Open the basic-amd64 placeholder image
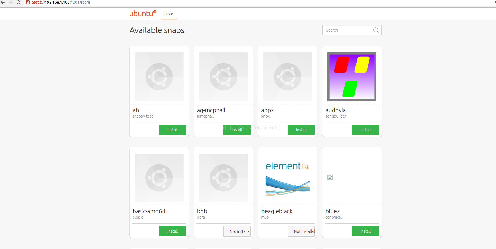The width and height of the screenshot is (496, 249). 159,178
